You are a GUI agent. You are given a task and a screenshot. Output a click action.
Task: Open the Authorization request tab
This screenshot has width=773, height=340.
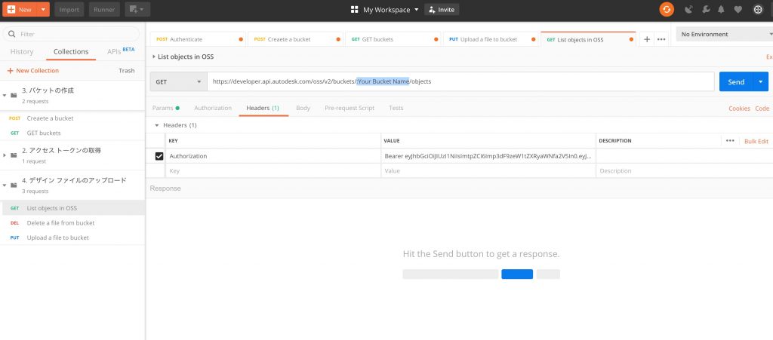[213, 108]
